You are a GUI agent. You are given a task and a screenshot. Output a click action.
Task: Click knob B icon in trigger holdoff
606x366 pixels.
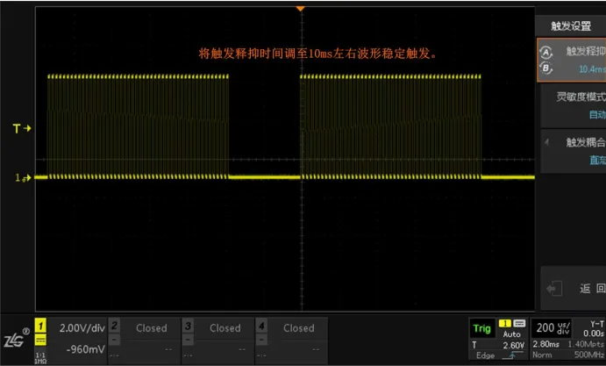pos(545,68)
